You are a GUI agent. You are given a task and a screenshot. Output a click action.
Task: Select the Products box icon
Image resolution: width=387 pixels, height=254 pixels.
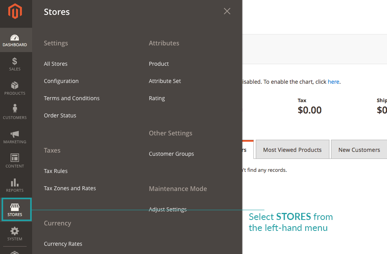point(15,86)
